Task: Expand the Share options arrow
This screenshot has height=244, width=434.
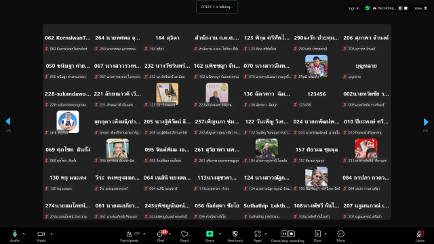Action: coord(220,234)
